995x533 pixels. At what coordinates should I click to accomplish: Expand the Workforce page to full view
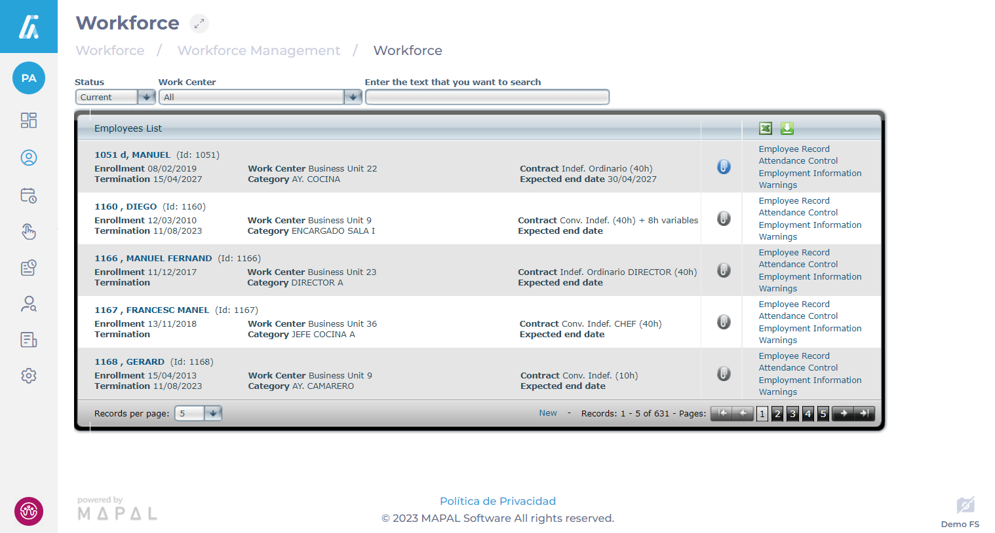coord(199,24)
